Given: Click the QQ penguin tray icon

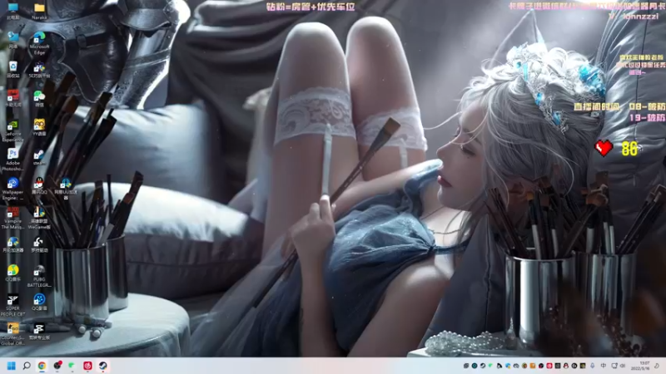Looking at the screenshot, I should [566, 366].
